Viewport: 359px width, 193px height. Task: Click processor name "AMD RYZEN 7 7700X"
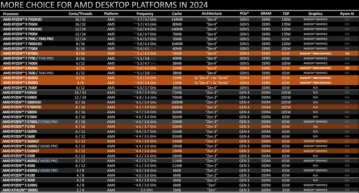(20, 49)
